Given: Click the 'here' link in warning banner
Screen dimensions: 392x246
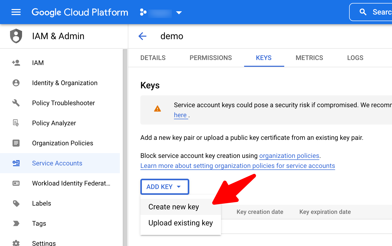Looking at the screenshot, I should (180, 115).
